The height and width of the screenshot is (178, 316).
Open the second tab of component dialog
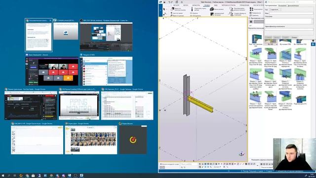coord(282,5)
